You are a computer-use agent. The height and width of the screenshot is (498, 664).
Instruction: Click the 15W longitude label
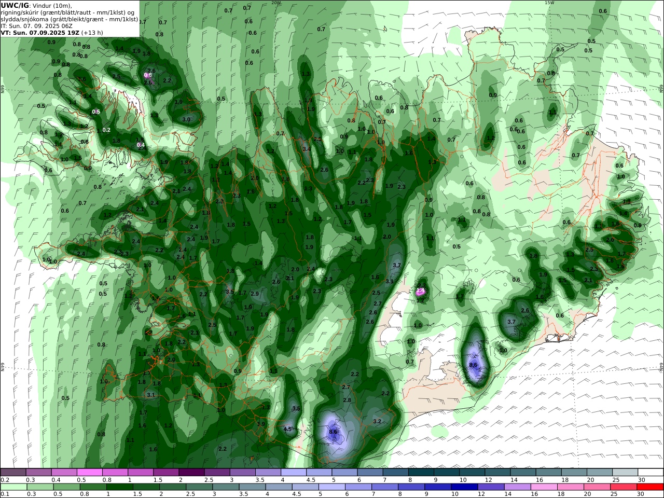click(549, 3)
